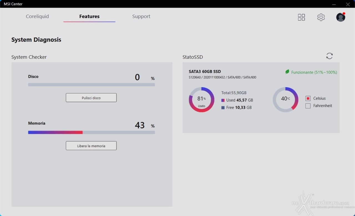Switch to the Support tab
Image resolution: width=355 pixels, height=216 pixels.
point(141,16)
